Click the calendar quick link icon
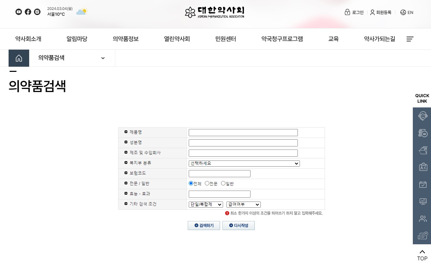The height and width of the screenshot is (272, 431). point(422,184)
